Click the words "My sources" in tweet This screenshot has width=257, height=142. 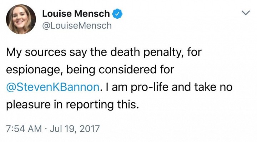pyautogui.click(x=36, y=53)
